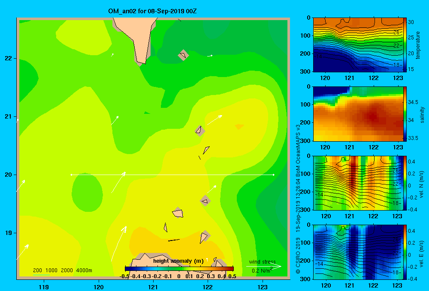Click the 'height anomaly (m)' label
The height and width of the screenshot is (291, 429).
178,261
